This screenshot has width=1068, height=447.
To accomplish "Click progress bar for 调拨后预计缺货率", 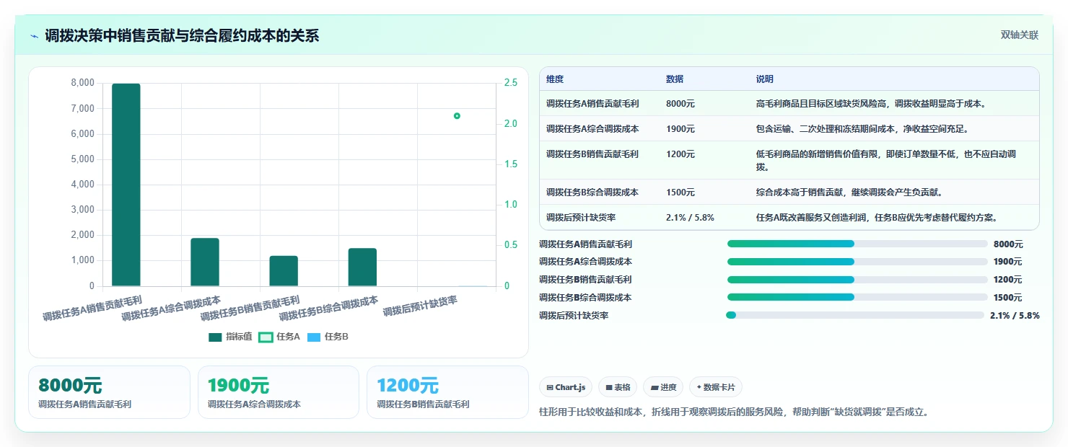I will [x=855, y=315].
